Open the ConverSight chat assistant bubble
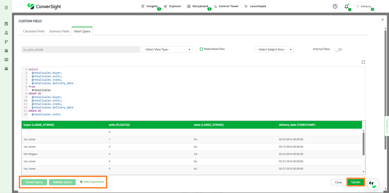 (x=373, y=184)
